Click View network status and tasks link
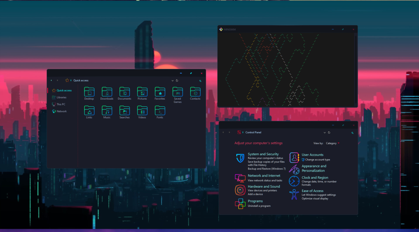 click(x=265, y=181)
